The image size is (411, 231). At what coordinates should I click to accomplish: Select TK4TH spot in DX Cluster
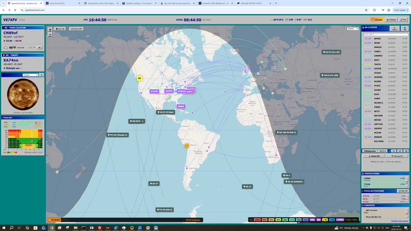pos(386,64)
